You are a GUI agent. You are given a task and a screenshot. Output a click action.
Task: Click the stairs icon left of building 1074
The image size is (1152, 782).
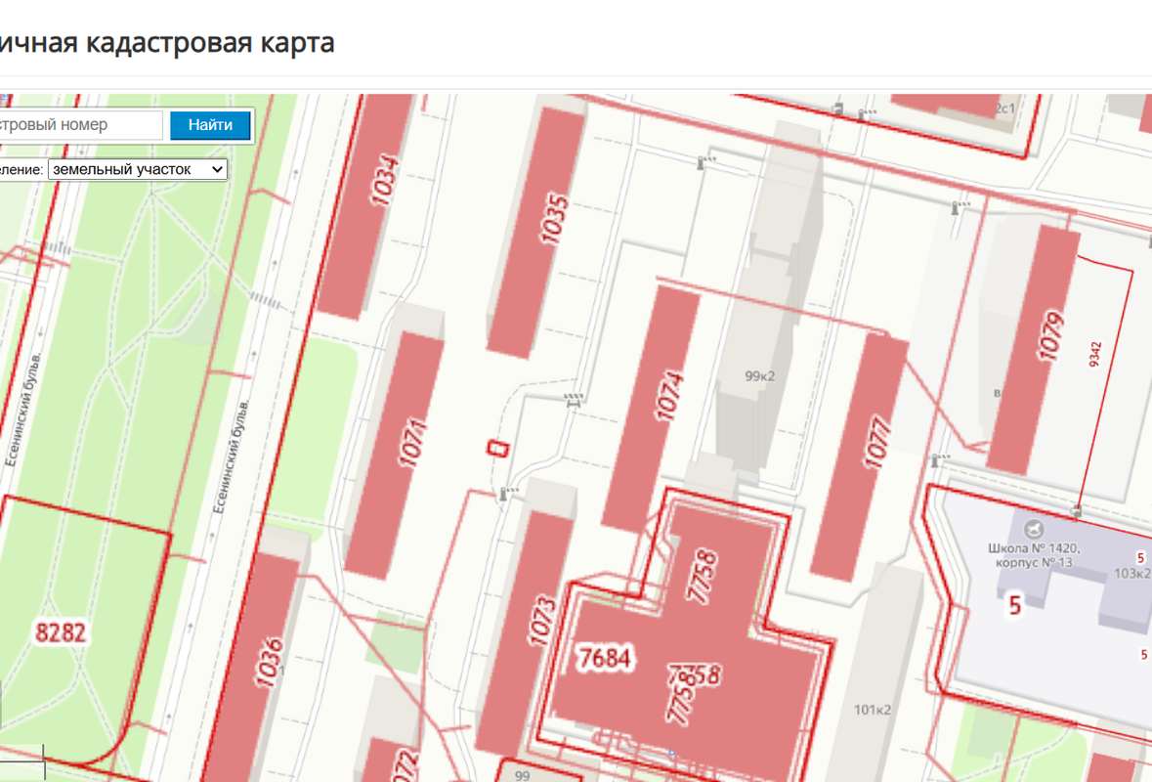(x=574, y=401)
